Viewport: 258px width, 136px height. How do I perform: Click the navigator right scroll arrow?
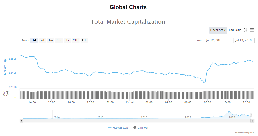coord(253,121)
